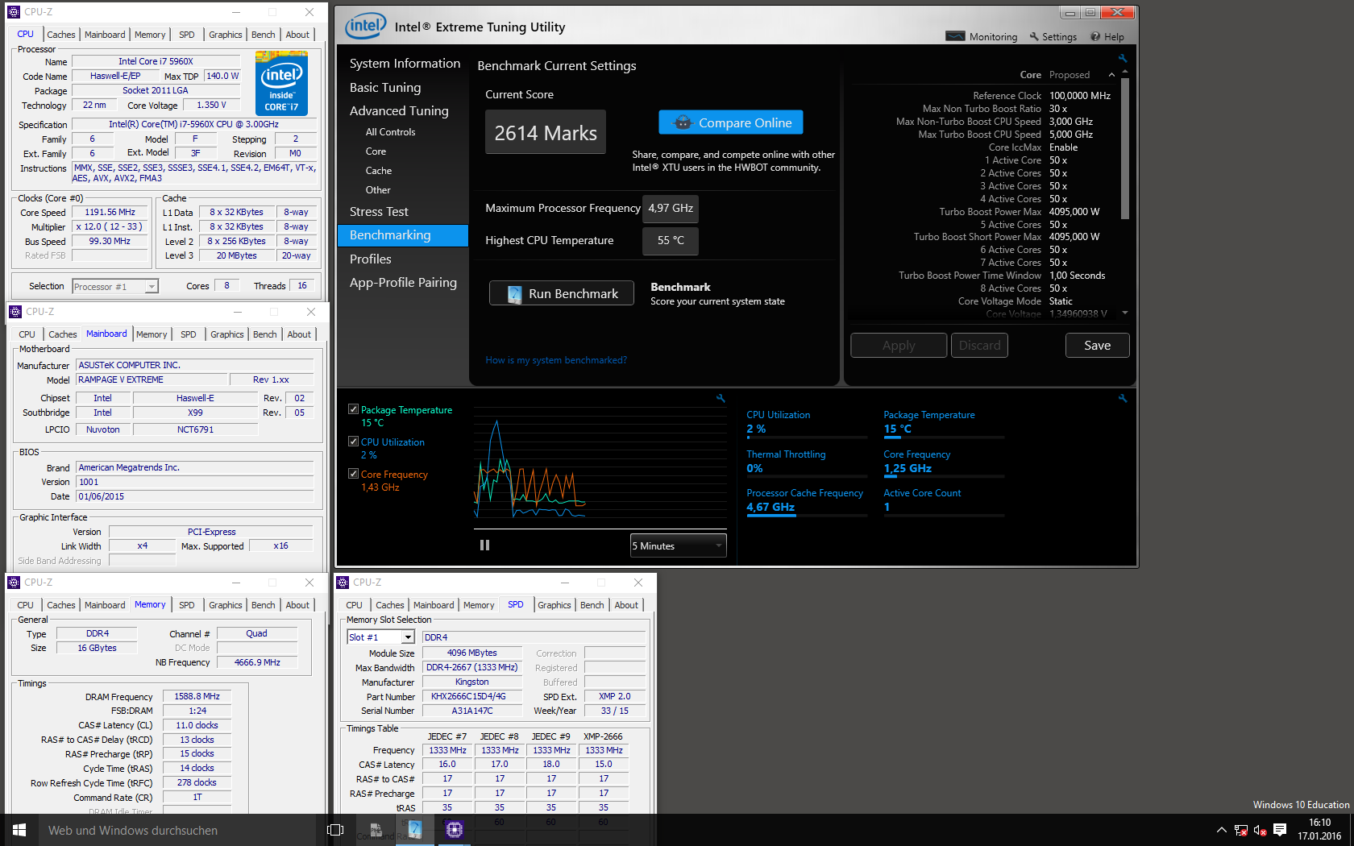Open Graphics tab in Mainboard CPU-Z window
1354x846 pixels.
coord(227,334)
